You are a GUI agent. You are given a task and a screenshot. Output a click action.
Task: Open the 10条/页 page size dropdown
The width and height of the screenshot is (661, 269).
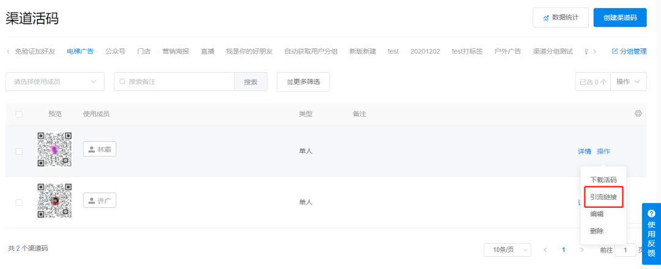coord(507,249)
